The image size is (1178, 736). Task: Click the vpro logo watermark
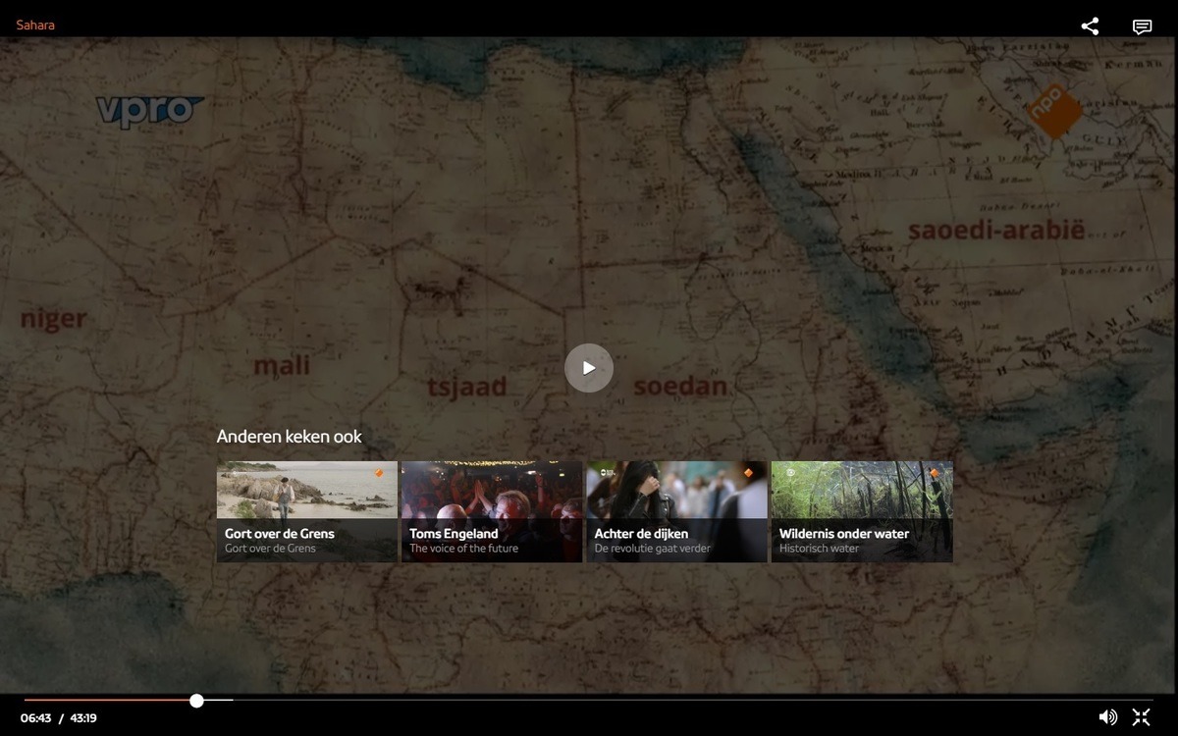(149, 110)
